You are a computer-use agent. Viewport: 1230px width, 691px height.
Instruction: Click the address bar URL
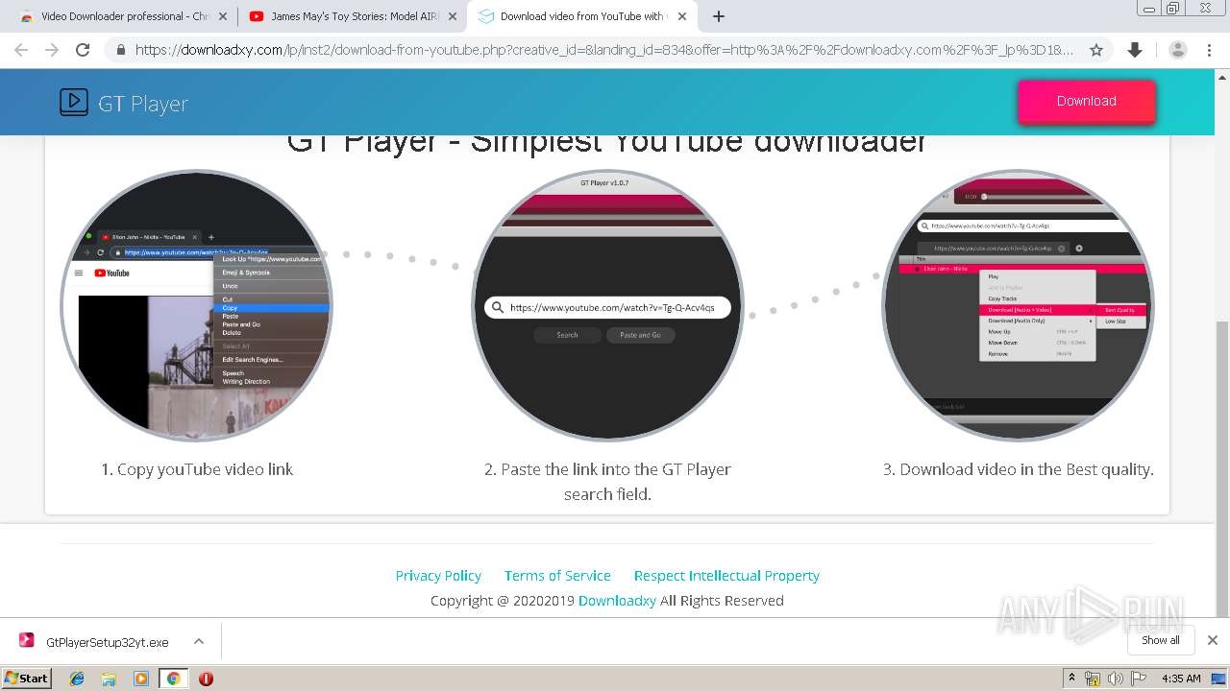(604, 50)
